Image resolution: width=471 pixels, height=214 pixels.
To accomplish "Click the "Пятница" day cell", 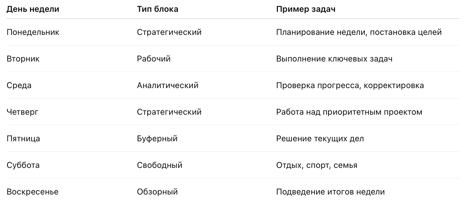I will coord(23,139).
